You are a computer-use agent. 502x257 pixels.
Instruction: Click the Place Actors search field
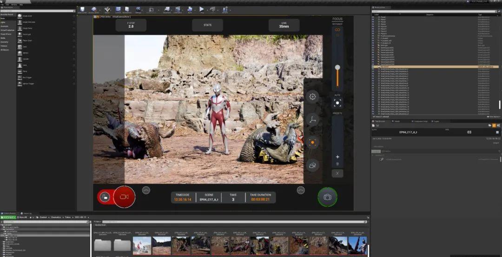38,11
